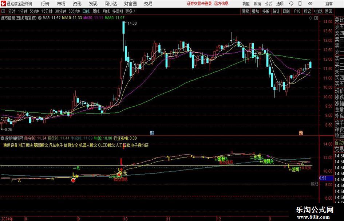Switch to 分时 chart period
Image resolution: width=344 pixels, height=221 pixels.
12,11
